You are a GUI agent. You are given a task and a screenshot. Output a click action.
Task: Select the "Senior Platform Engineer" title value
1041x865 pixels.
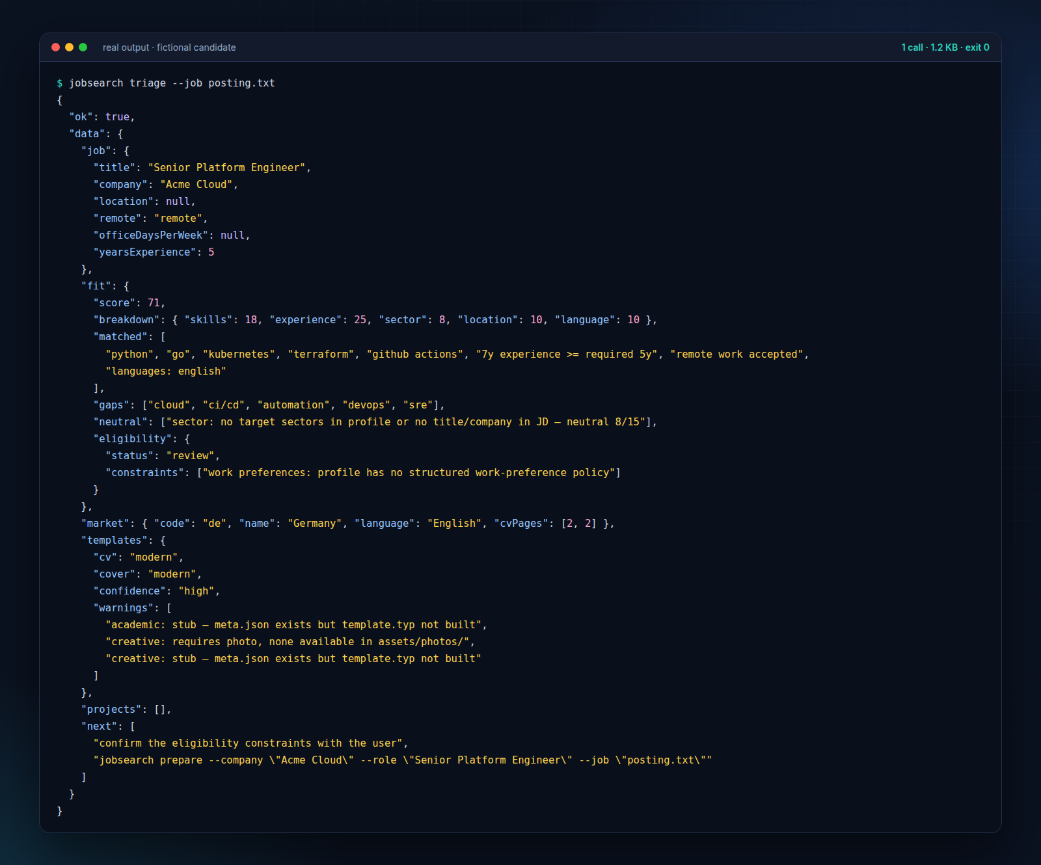227,168
